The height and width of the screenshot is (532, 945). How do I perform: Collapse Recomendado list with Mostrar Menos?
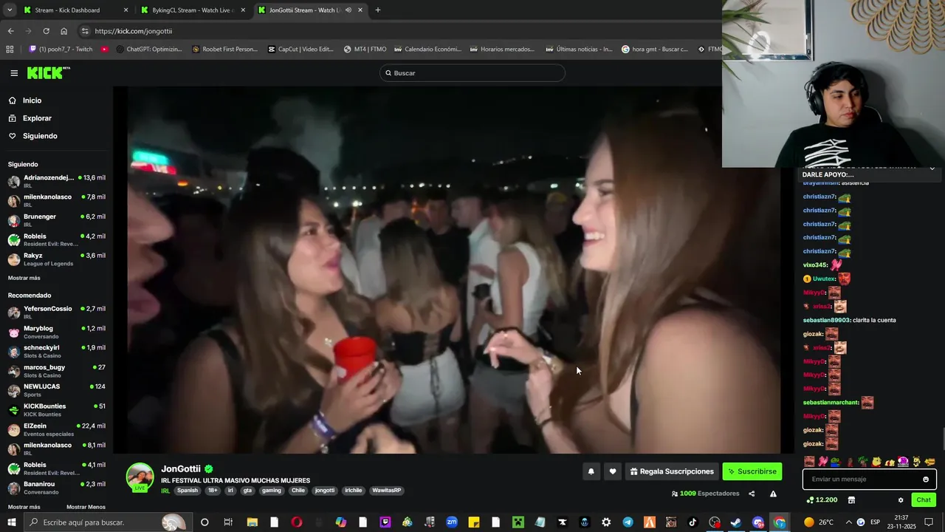tap(86, 507)
